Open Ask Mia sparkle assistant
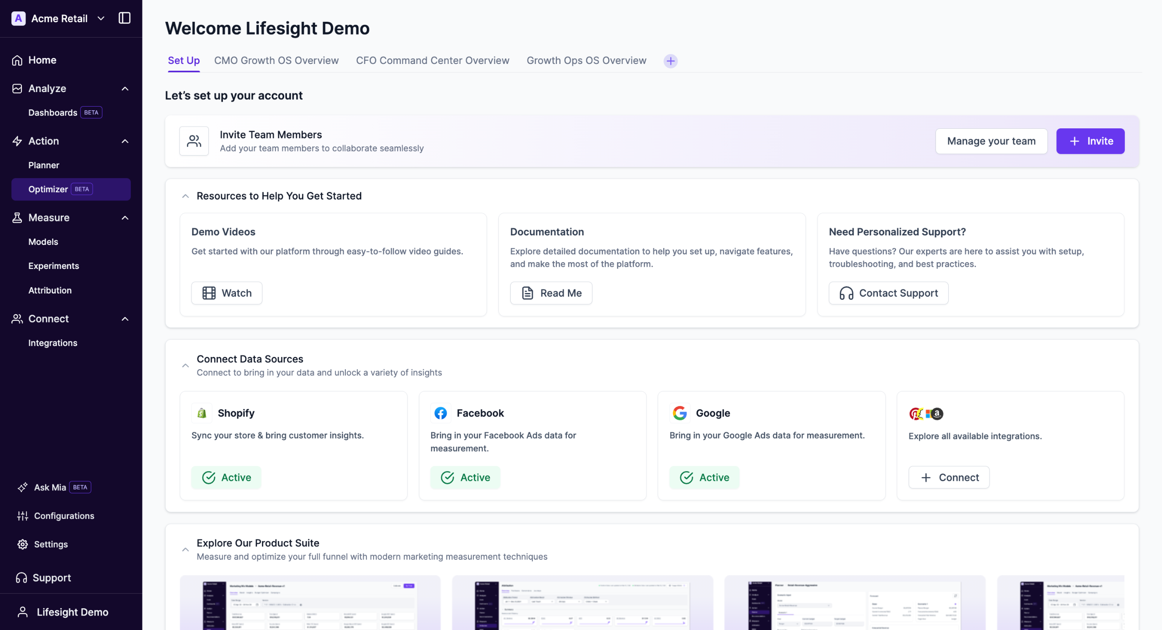 (x=23, y=487)
